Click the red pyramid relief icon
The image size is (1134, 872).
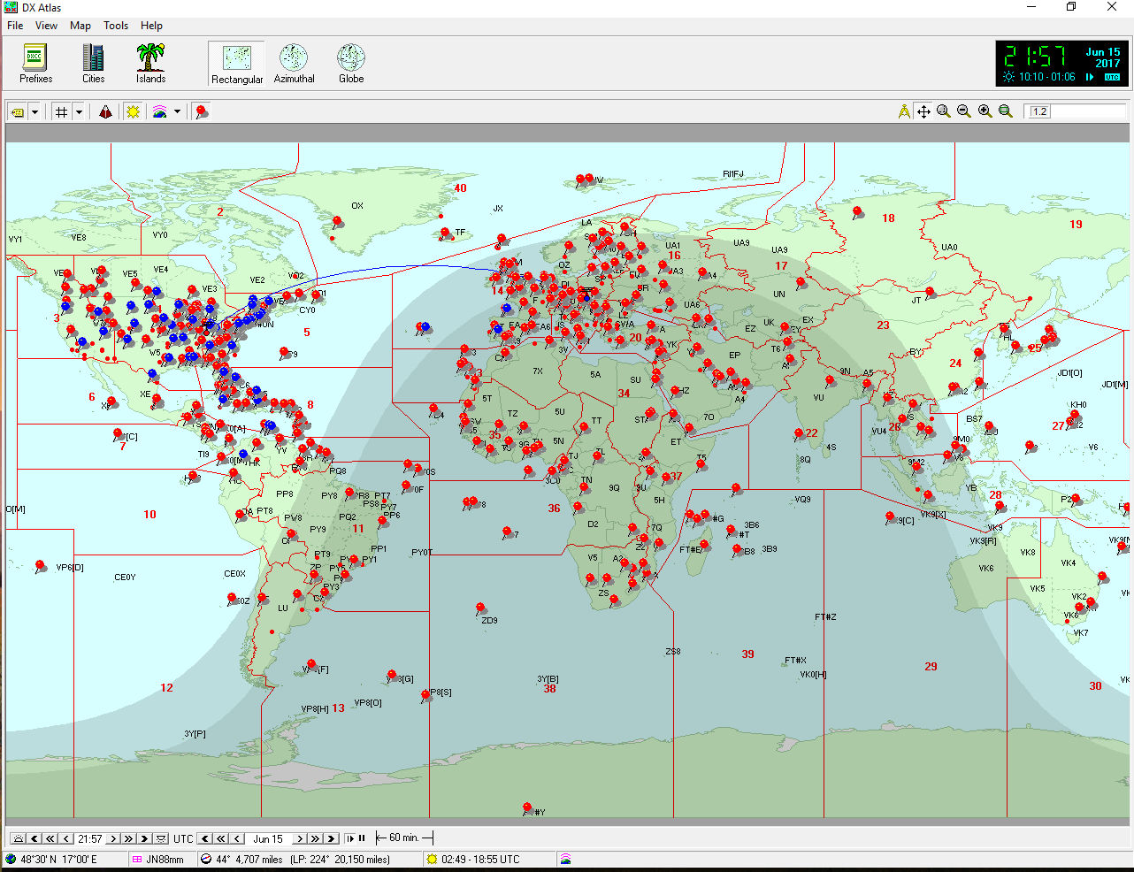point(105,111)
